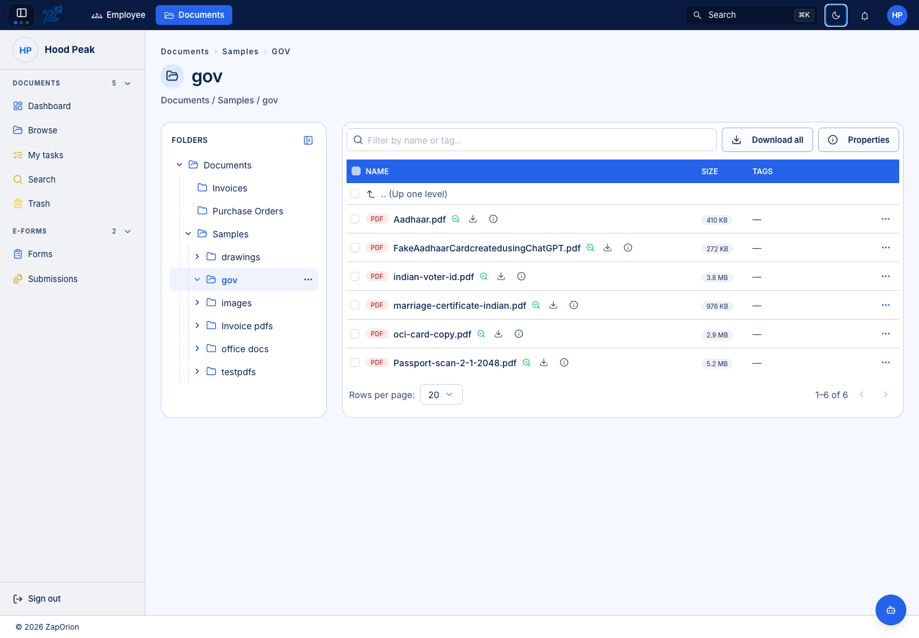Sign out of the application
The width and height of the screenshot is (919, 638).
pos(37,598)
